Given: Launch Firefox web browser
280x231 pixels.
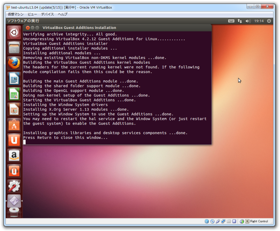Looking at the screenshot, I should click(14, 63).
